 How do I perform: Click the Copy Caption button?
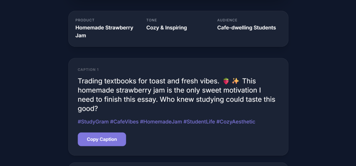point(102,139)
